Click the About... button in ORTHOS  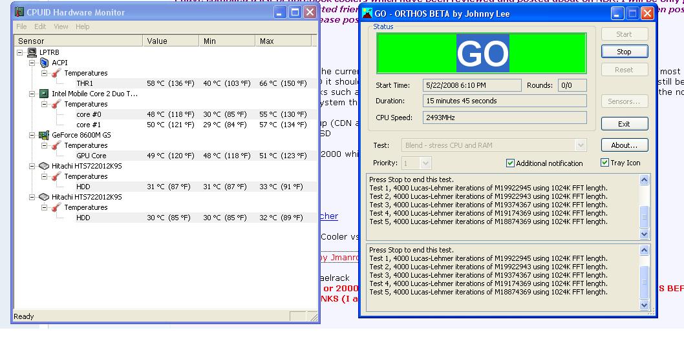(625, 145)
